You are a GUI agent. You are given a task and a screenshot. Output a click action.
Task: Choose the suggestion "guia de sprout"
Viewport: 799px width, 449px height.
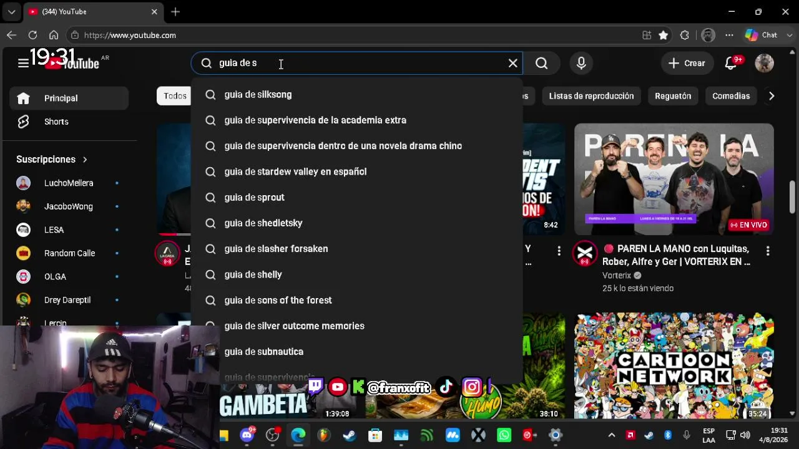pos(357,197)
